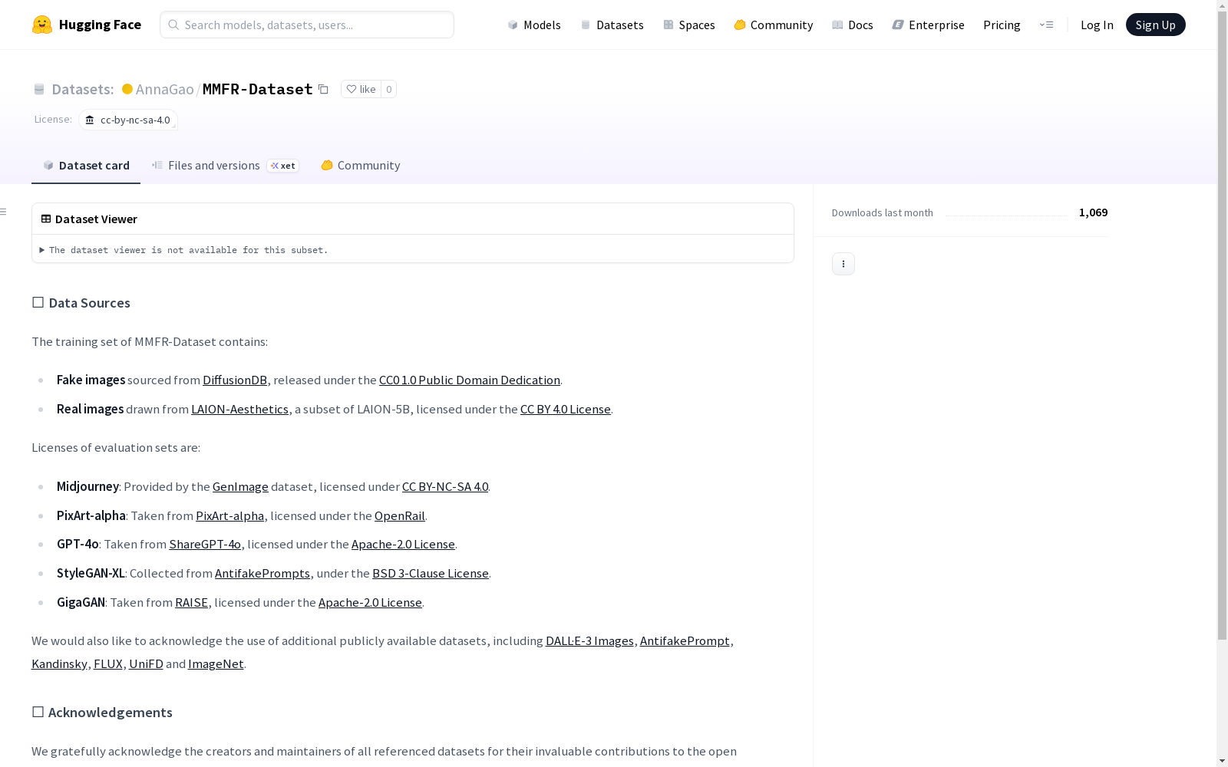
Task: Open the AnnaGao profile link
Action: [x=165, y=90]
